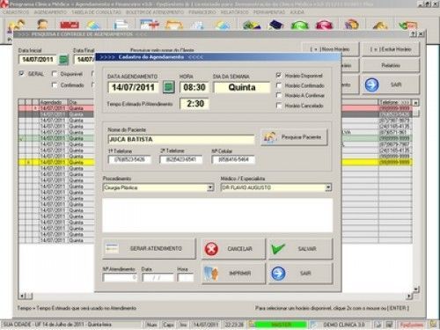This screenshot has height=330, width=440.
Task: Open the red calendar toolbar icon
Action: click(x=70, y=25)
